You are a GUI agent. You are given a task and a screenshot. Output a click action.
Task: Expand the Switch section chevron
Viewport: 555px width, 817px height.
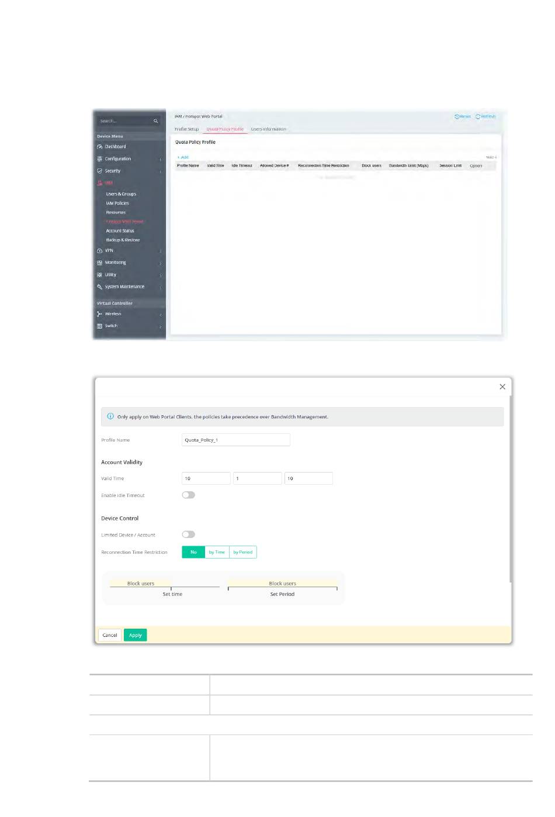point(161,327)
